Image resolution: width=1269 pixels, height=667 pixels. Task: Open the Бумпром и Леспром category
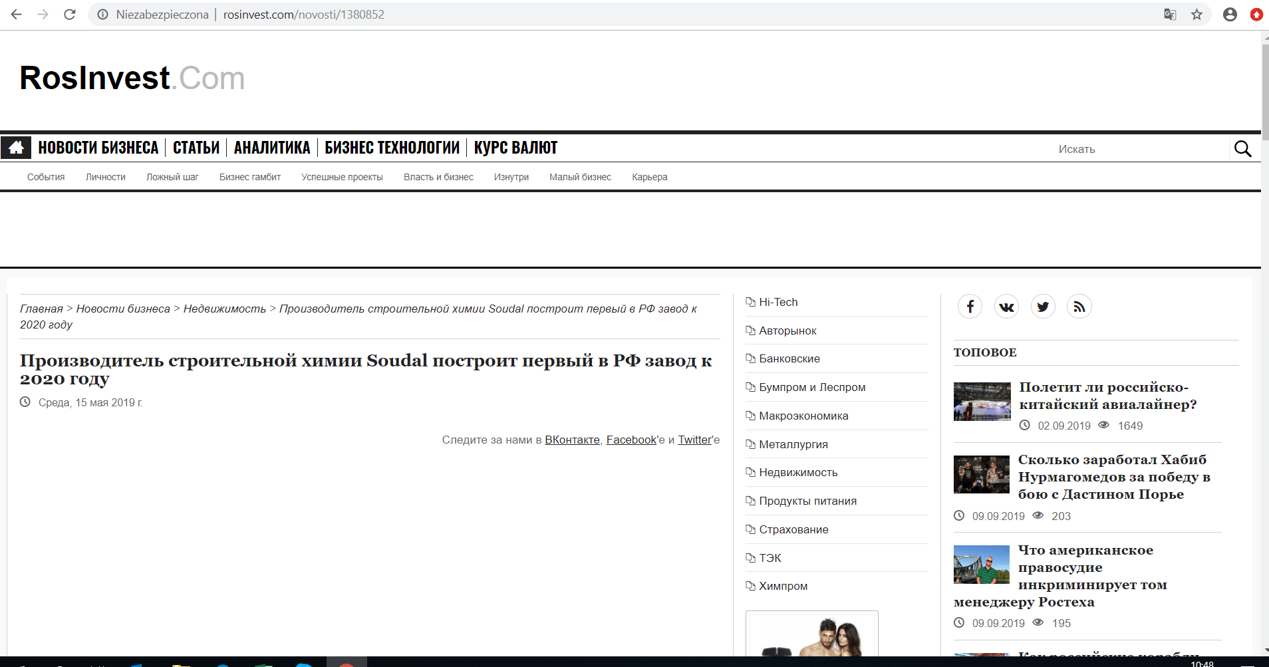tap(812, 387)
